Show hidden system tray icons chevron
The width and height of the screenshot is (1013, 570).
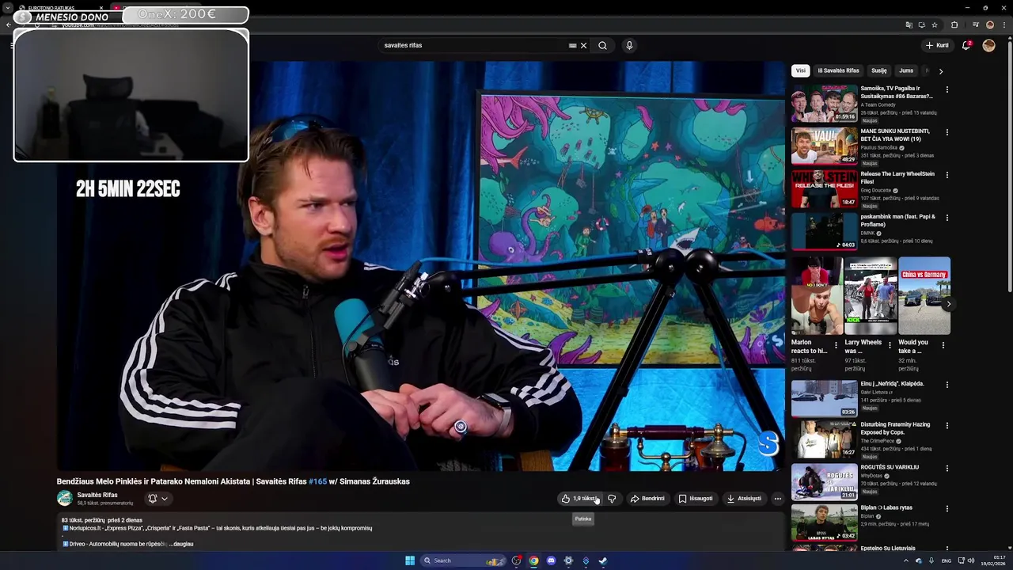[x=906, y=560]
